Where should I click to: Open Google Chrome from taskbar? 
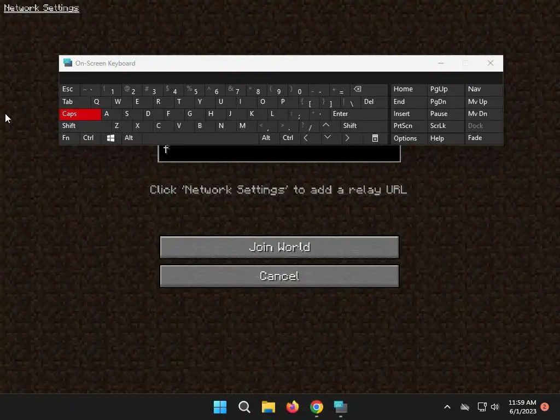click(317, 407)
